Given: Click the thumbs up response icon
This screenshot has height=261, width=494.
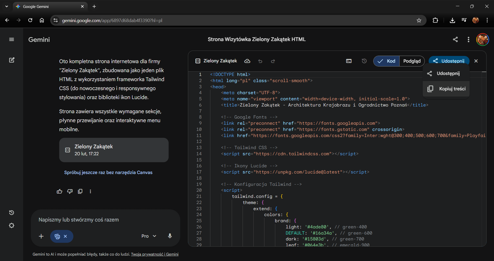Looking at the screenshot, I should tap(59, 191).
